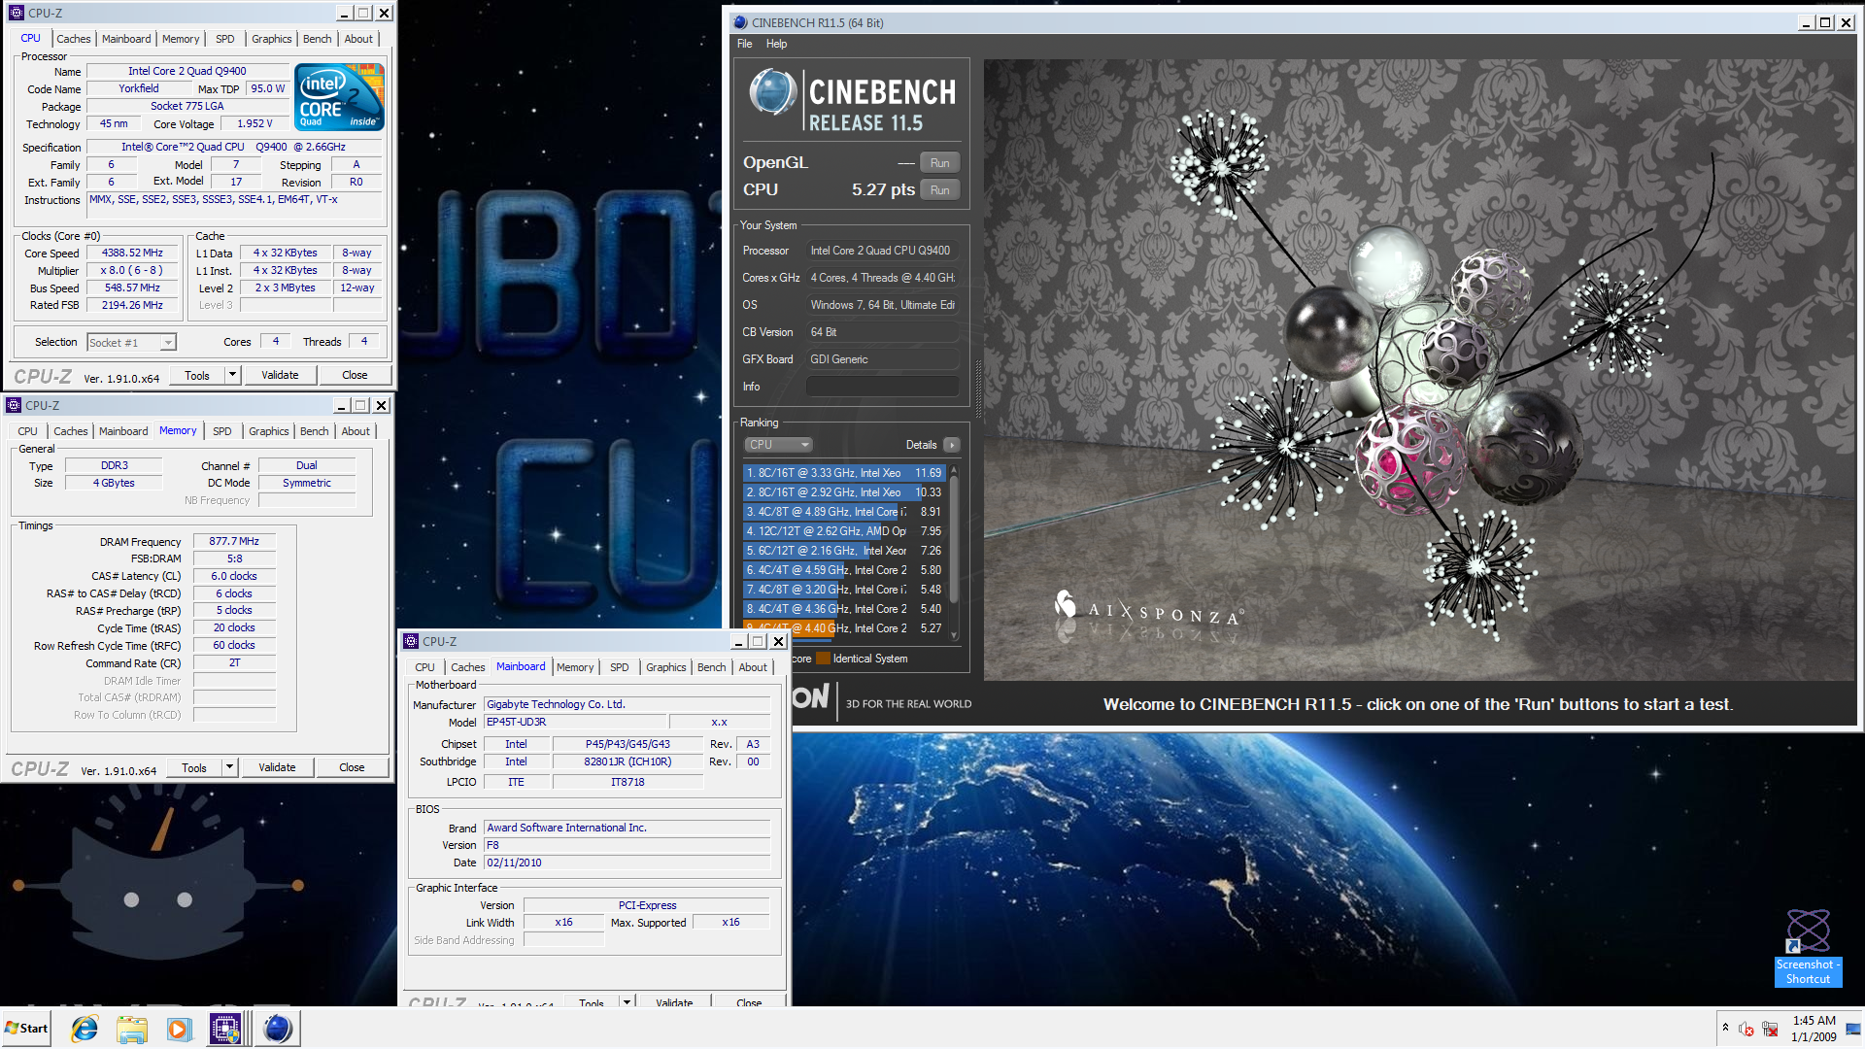1865x1049 pixels.
Task: Click the Cinebench processor field Q9400
Action: pyautogui.click(x=882, y=251)
